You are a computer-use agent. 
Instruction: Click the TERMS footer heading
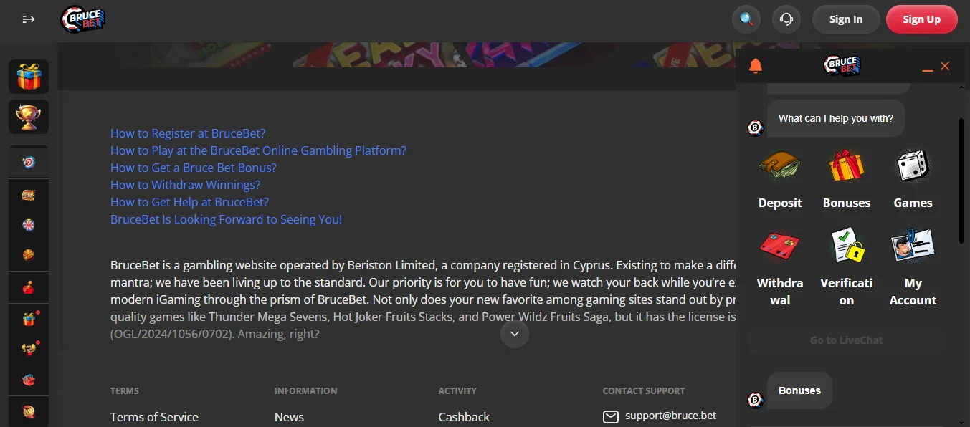pyautogui.click(x=125, y=391)
